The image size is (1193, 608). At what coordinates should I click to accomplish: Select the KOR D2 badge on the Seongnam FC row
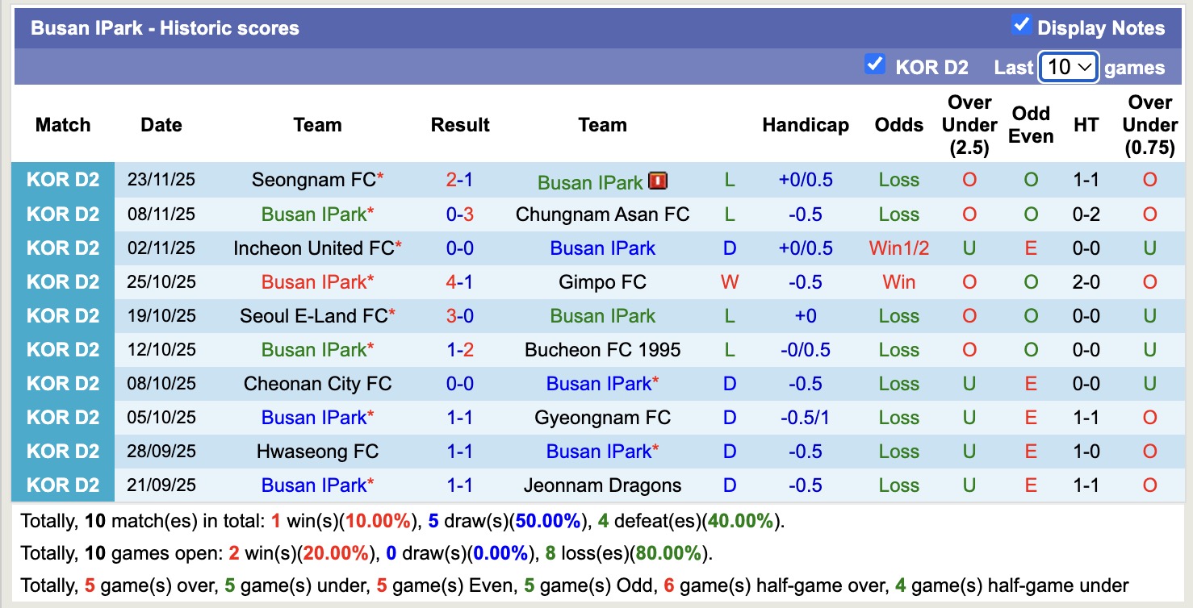coord(63,180)
